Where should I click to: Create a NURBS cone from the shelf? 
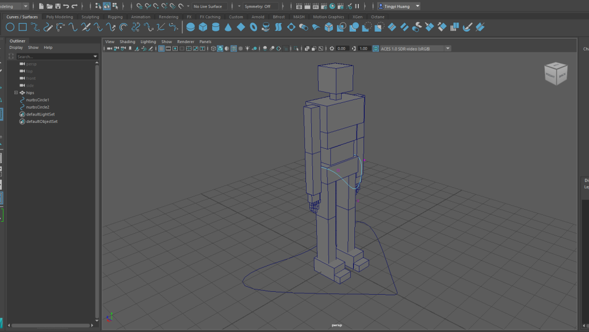click(x=228, y=27)
